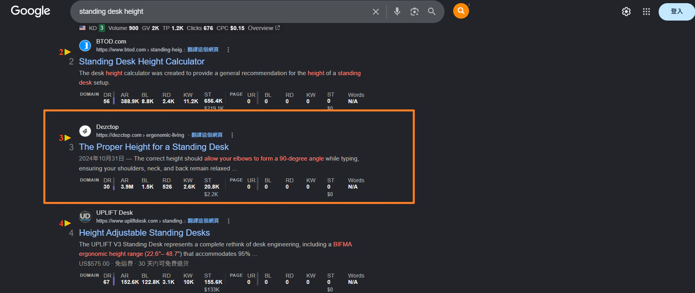Click the BTOD.com site name text

[x=111, y=42]
